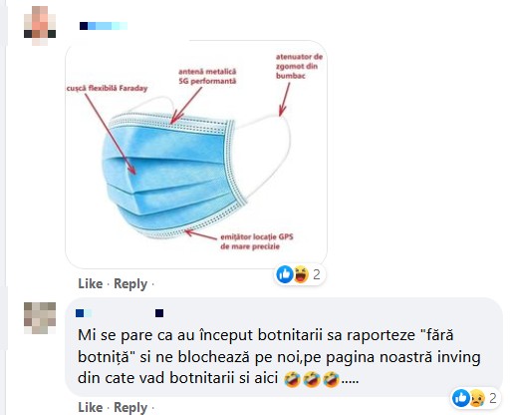
Task: Like the botnitarii text comment
Action: (x=91, y=407)
